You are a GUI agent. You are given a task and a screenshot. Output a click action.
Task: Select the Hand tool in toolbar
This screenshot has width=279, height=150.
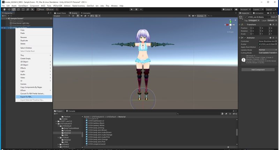pyautogui.click(x=5, y=9)
